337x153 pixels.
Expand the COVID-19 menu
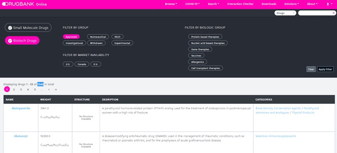192,4
